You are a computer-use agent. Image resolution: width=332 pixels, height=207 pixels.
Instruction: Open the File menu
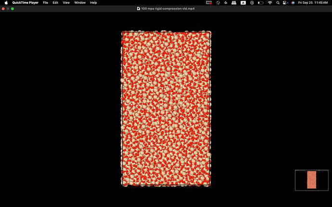point(45,3)
